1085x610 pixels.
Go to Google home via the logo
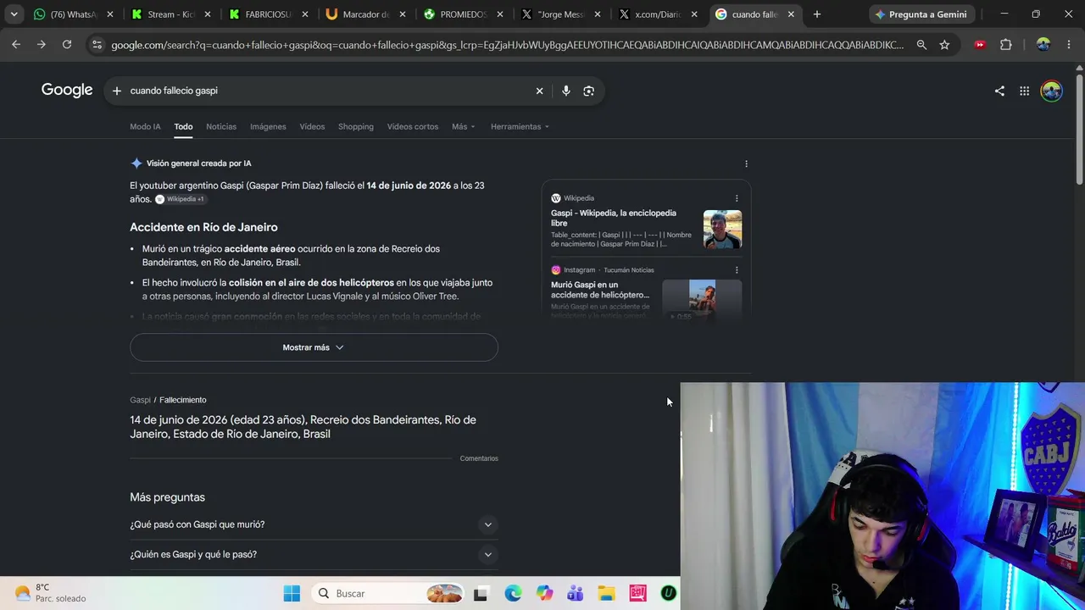click(67, 90)
